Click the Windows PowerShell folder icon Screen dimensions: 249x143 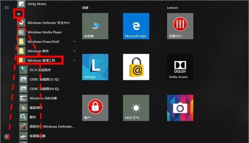point(21,41)
